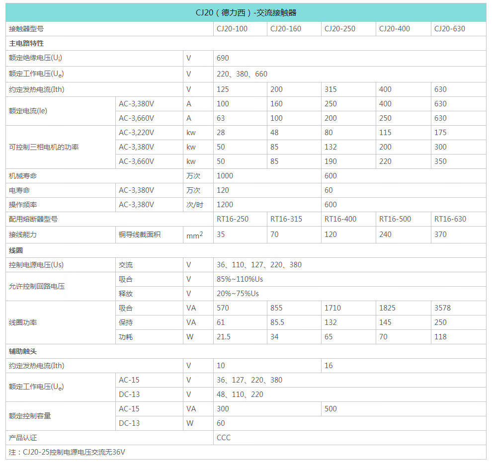Click the control capacity value '500'
This screenshot has width=492, height=470.
[x=330, y=409]
